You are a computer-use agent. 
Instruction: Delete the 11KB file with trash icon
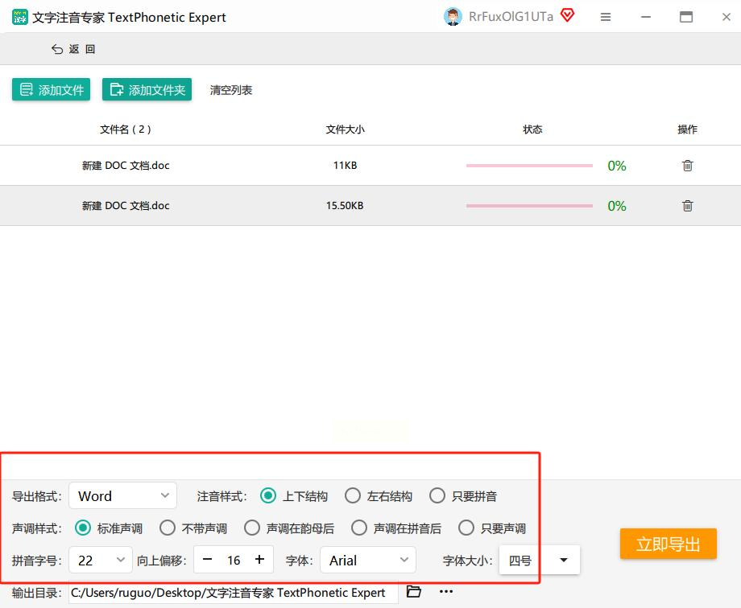point(687,166)
